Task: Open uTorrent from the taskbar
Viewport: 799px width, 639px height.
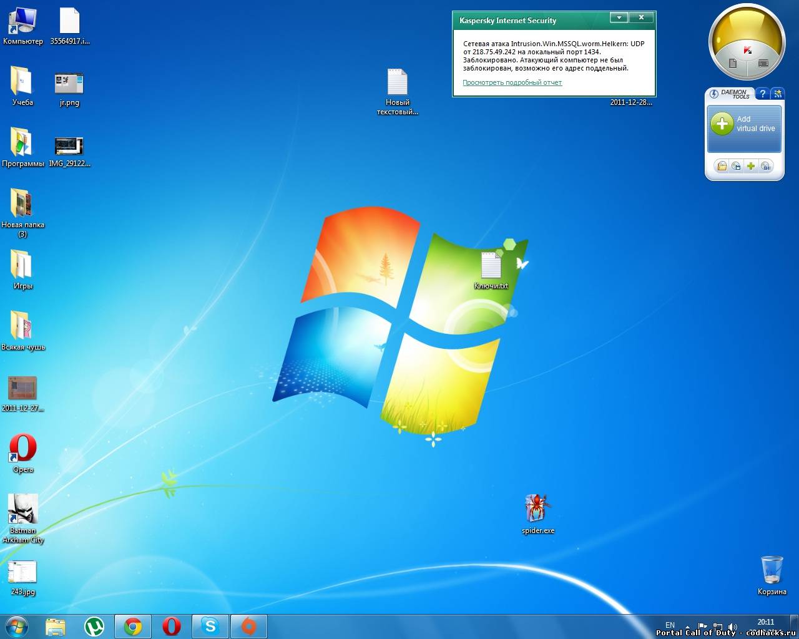Action: [x=94, y=626]
